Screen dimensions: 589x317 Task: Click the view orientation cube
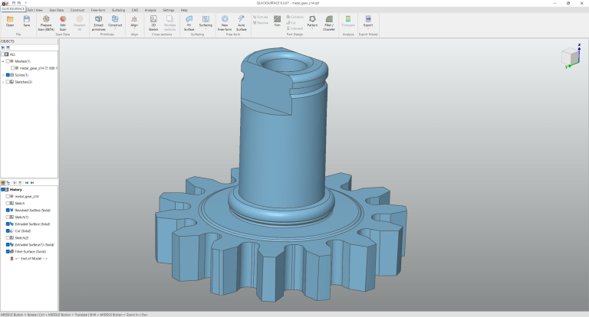570,57
